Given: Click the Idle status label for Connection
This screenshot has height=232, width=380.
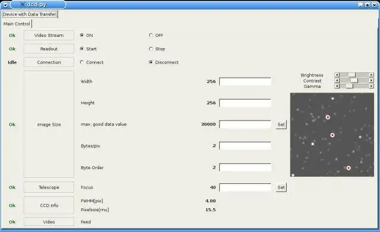Looking at the screenshot, I should [x=12, y=62].
